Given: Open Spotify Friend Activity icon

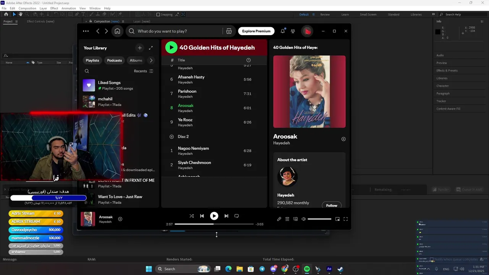Looking at the screenshot, I should 293,31.
